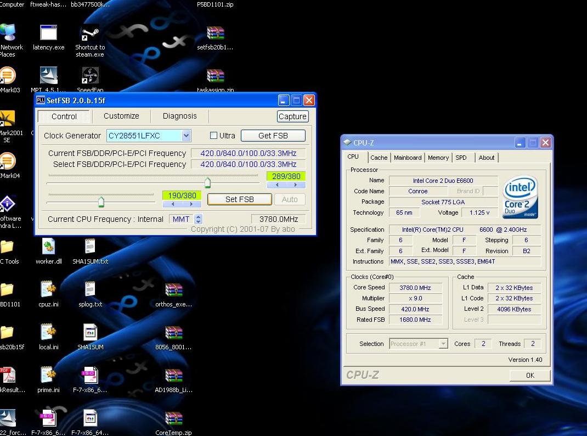This screenshot has height=436, width=587.
Task: Minimize the CPU-Z window
Action: tap(520, 143)
